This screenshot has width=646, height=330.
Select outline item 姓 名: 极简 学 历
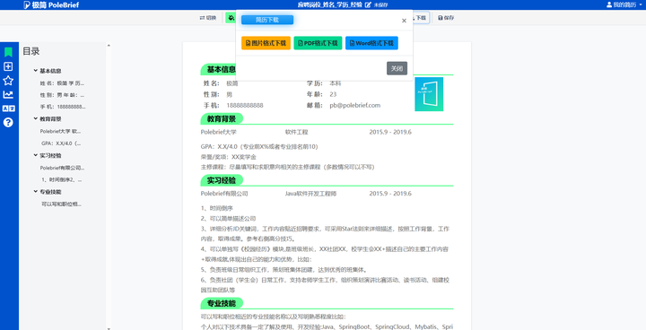(x=62, y=82)
